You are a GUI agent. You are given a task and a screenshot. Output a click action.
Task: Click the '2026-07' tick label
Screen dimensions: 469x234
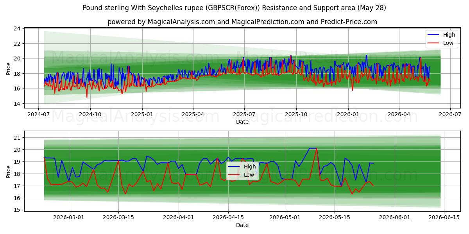(450, 114)
